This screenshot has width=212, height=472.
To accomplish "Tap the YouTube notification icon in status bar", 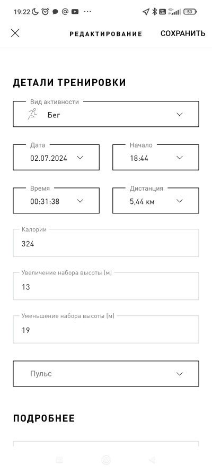I will pos(75,12).
